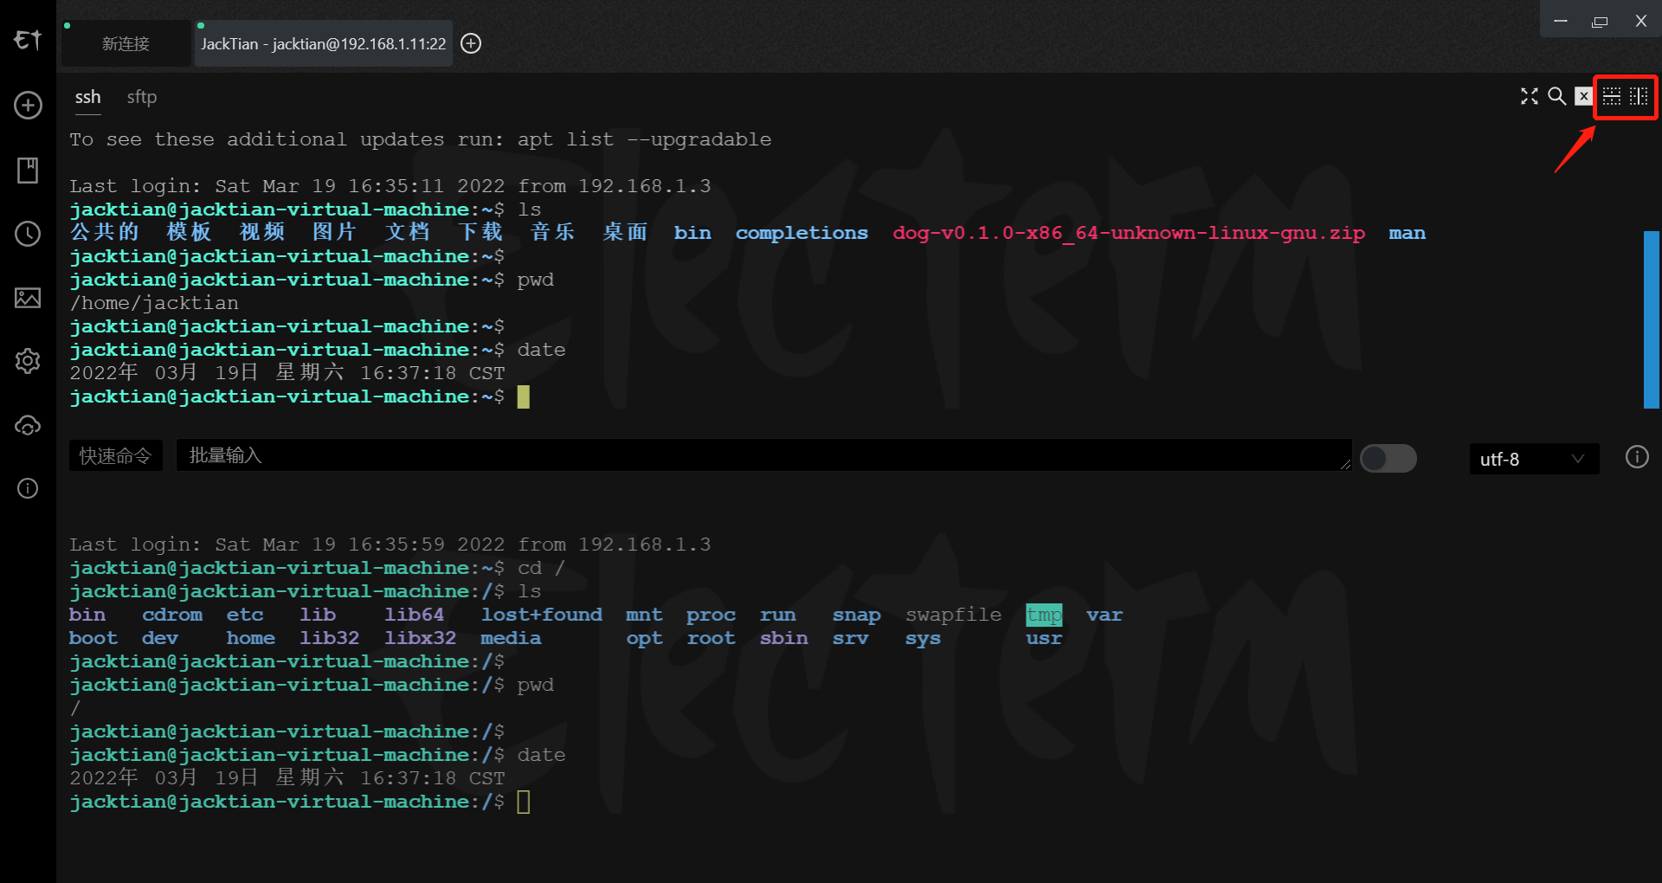Maximize the electerm window
The width and height of the screenshot is (1662, 883).
pos(1600,21)
